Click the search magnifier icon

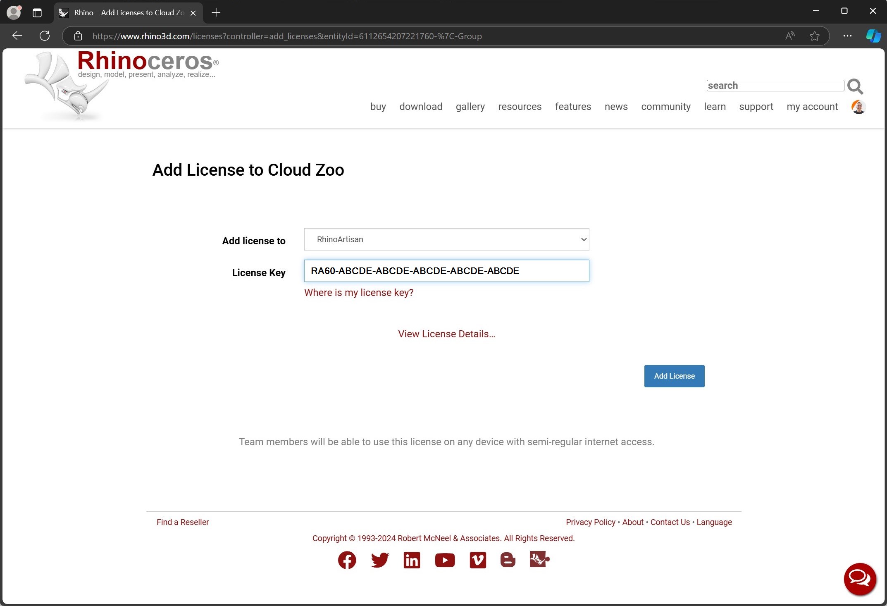(855, 86)
